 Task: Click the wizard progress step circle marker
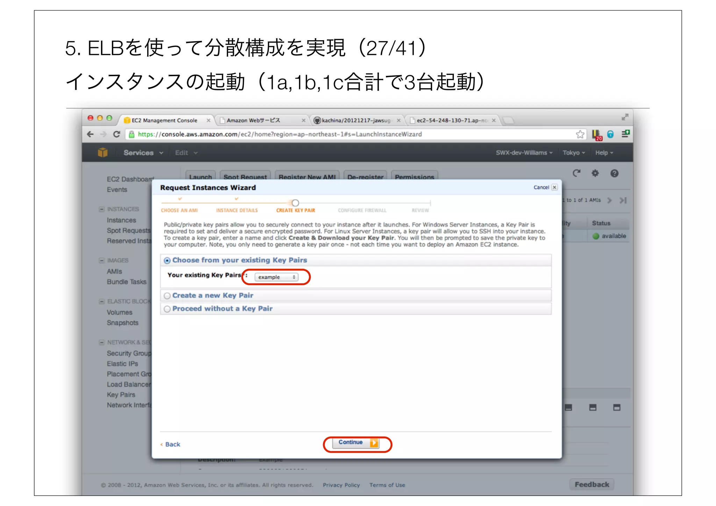(x=295, y=203)
